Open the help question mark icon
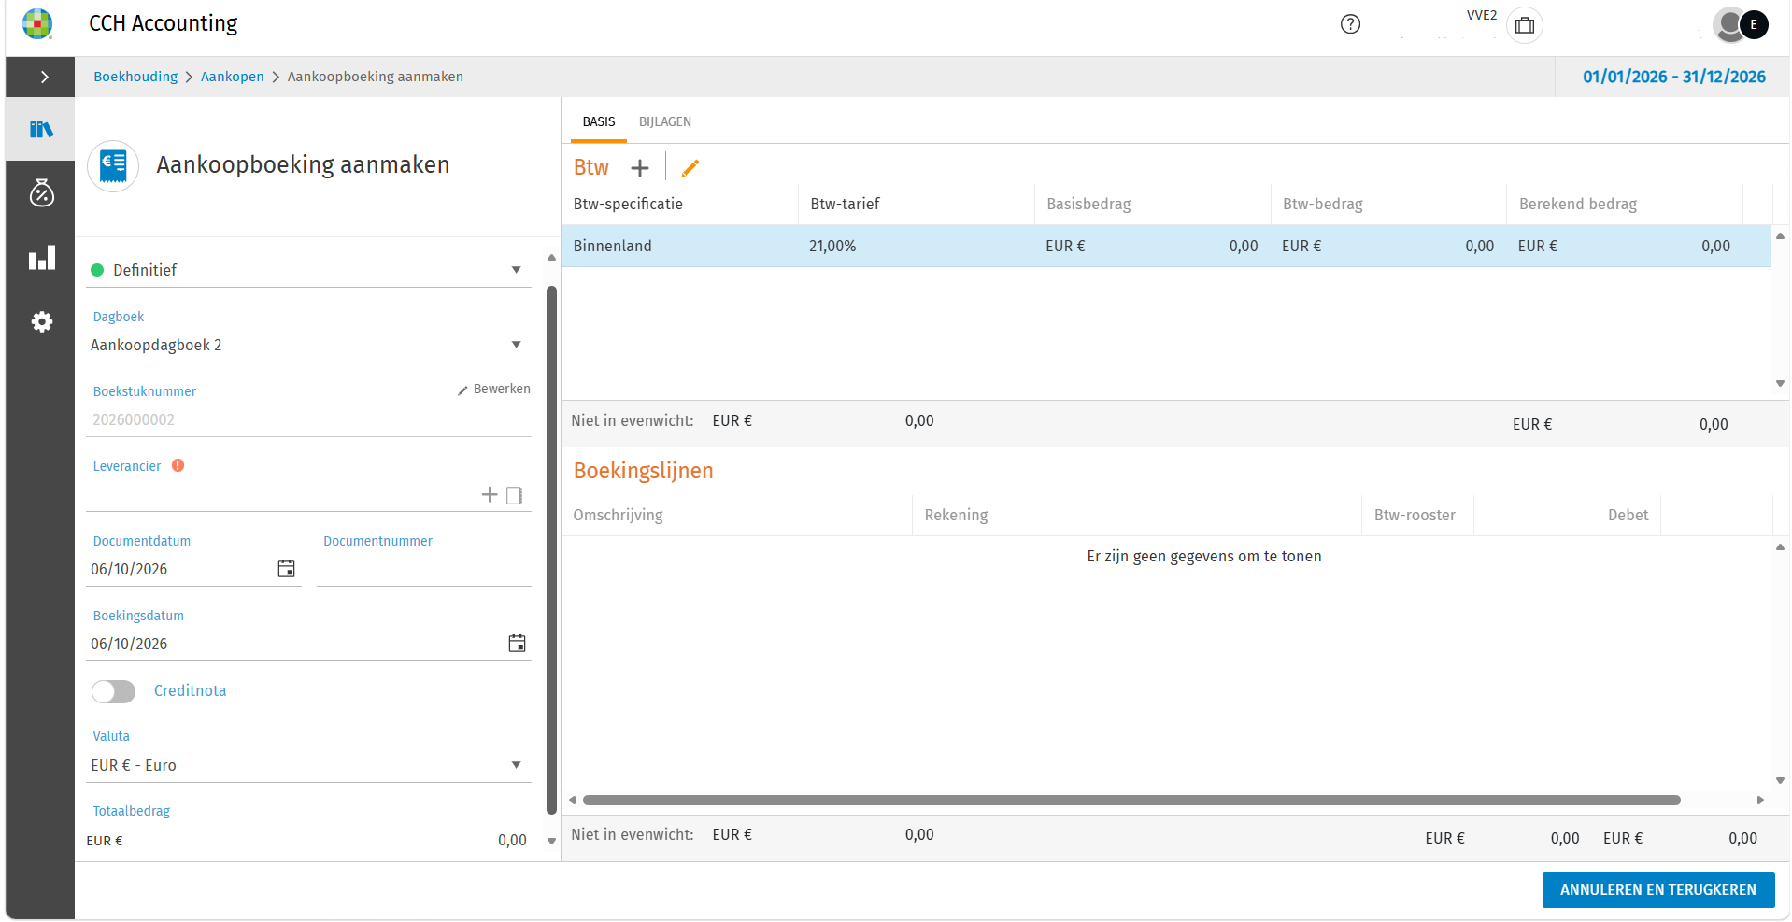 [x=1350, y=24]
